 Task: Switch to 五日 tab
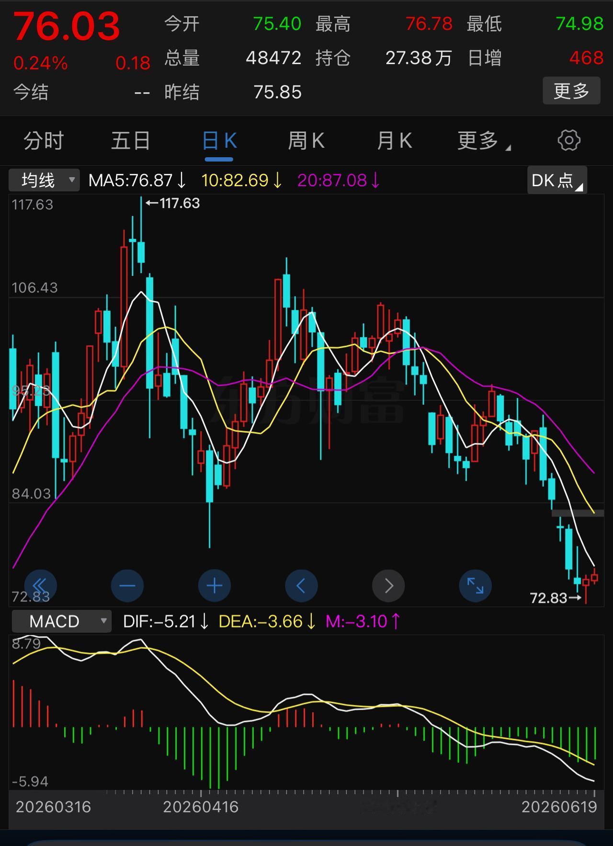point(131,141)
